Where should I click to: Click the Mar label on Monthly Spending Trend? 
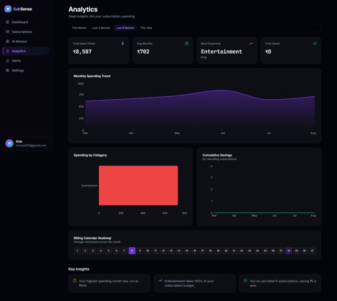point(86,133)
